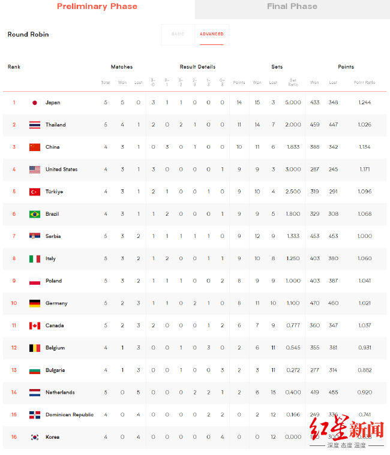Select the Basic view toggle

click(x=178, y=34)
